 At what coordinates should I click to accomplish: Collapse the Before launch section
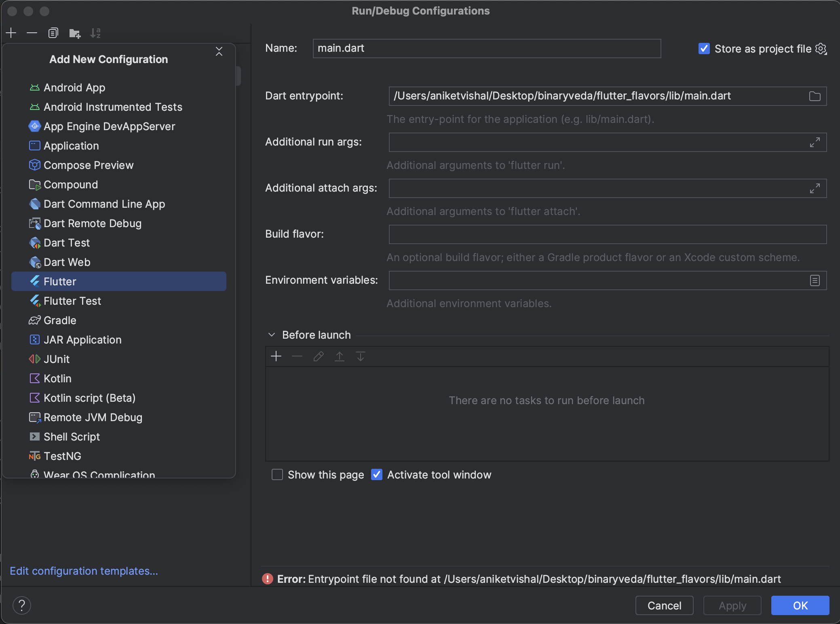[272, 335]
